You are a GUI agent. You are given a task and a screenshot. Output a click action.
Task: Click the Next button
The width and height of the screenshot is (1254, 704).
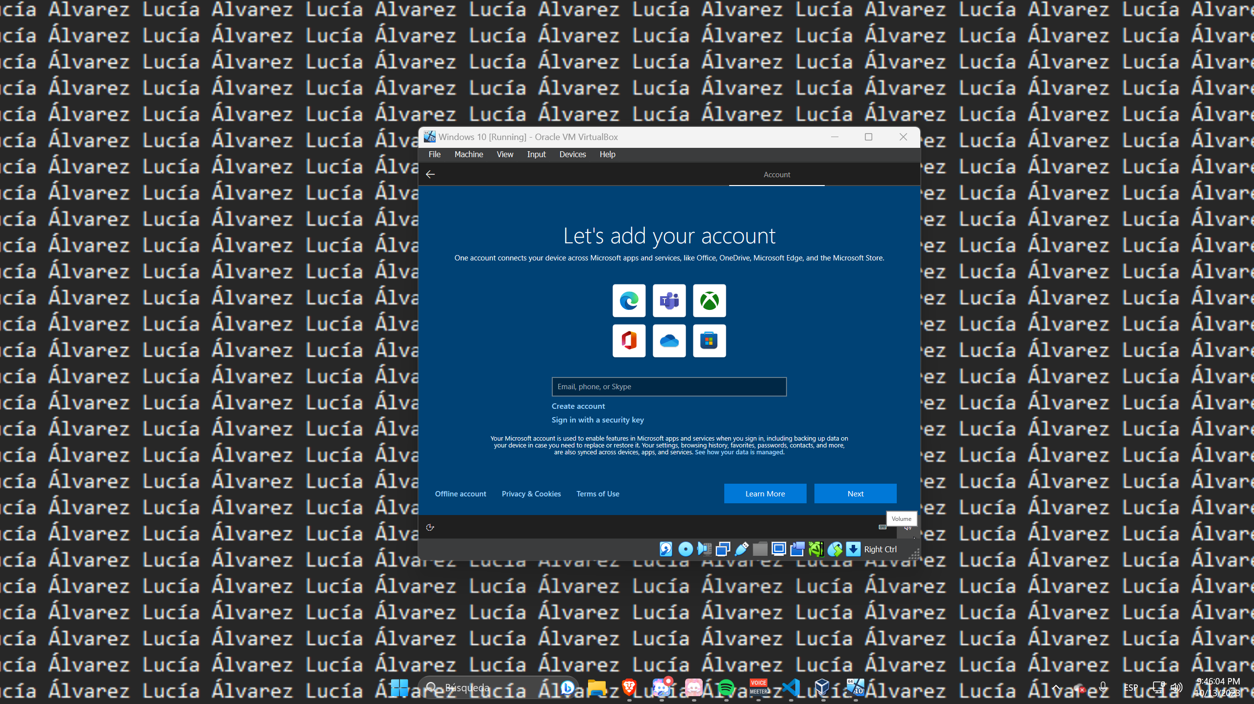[855, 493]
